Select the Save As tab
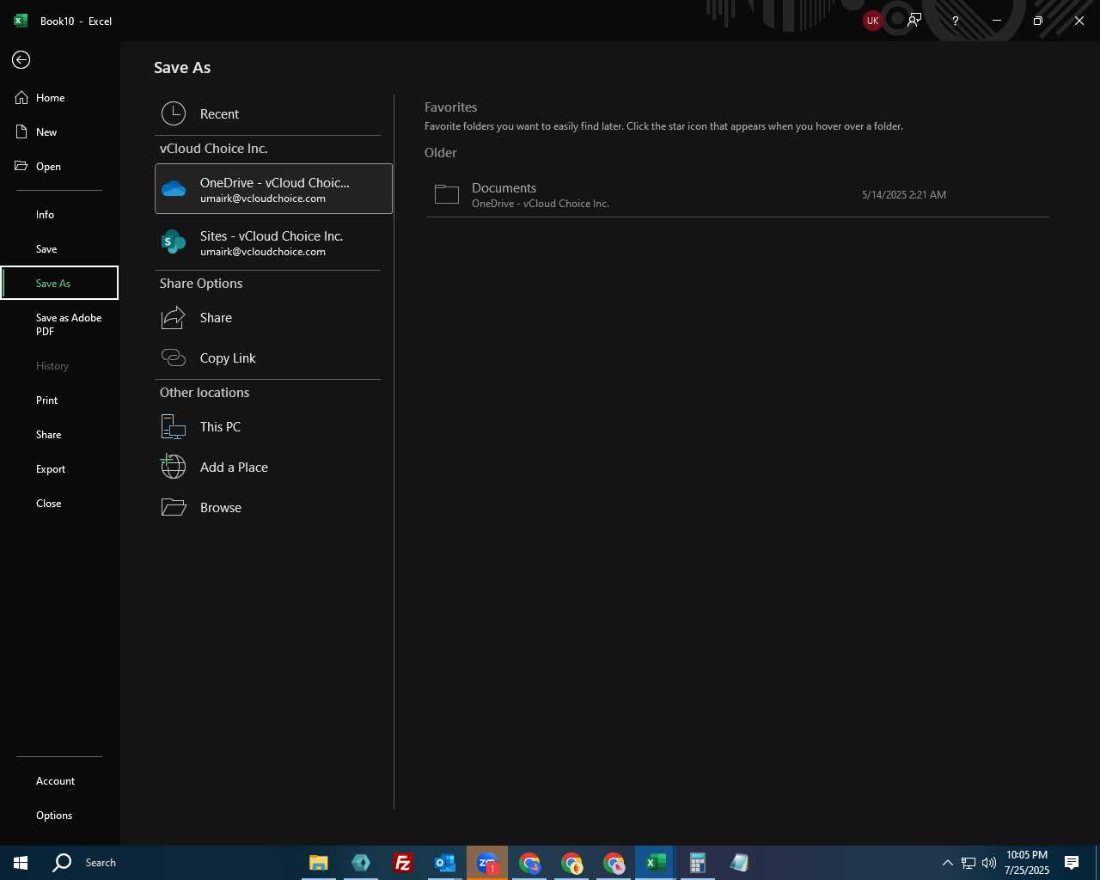 59,283
